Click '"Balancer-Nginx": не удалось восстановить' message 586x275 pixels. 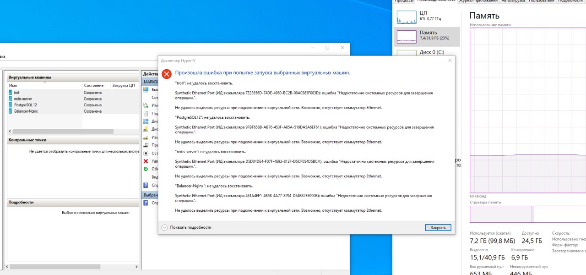tap(214, 186)
